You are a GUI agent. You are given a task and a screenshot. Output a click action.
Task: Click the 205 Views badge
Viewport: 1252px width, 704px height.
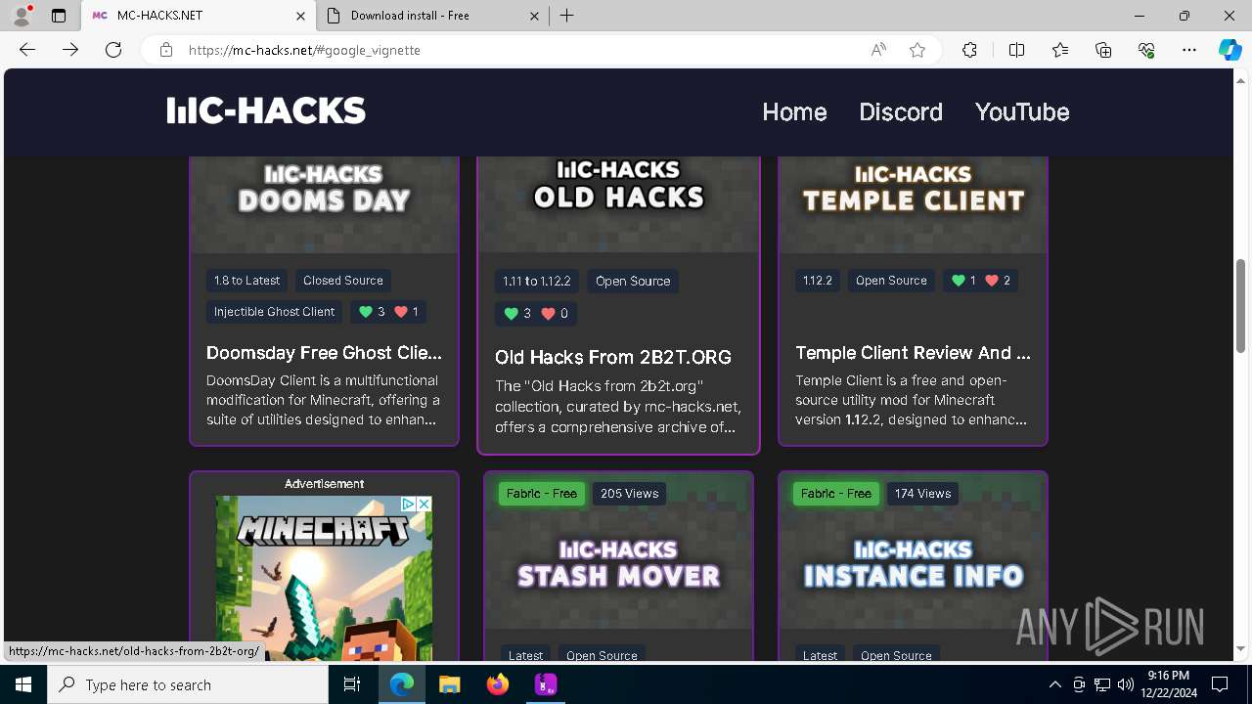click(629, 494)
